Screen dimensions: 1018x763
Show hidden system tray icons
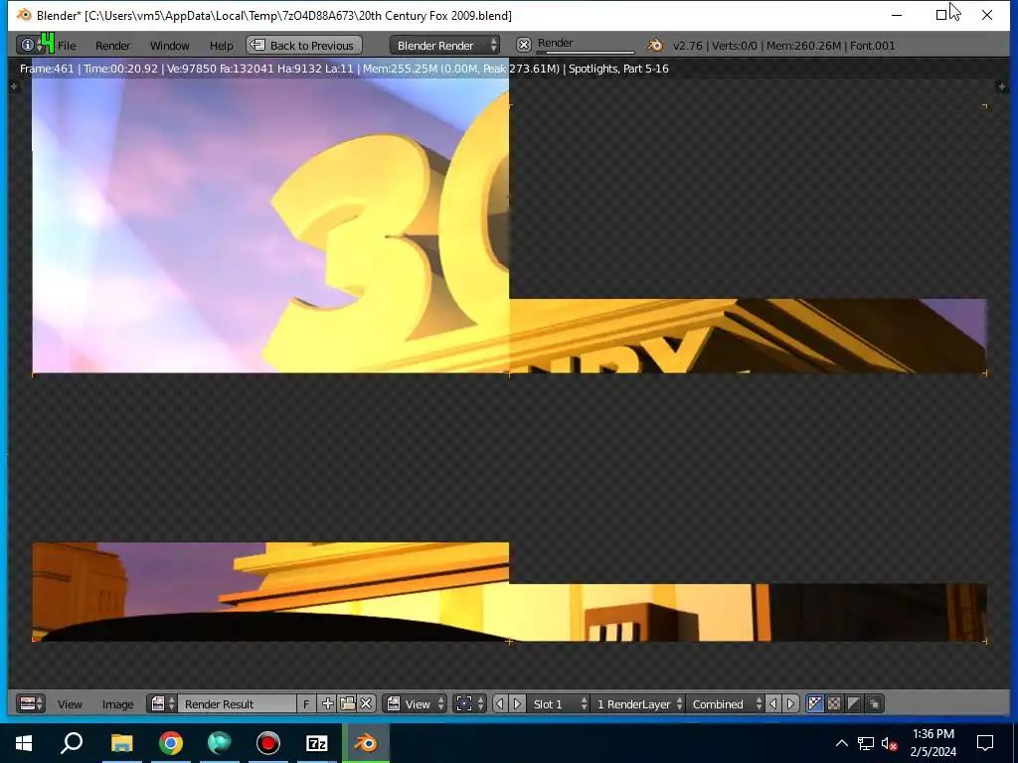841,743
